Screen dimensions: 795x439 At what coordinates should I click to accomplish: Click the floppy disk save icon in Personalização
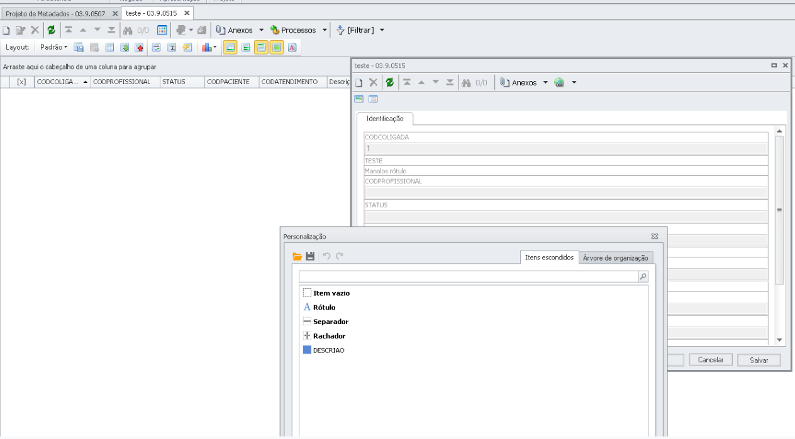click(309, 256)
